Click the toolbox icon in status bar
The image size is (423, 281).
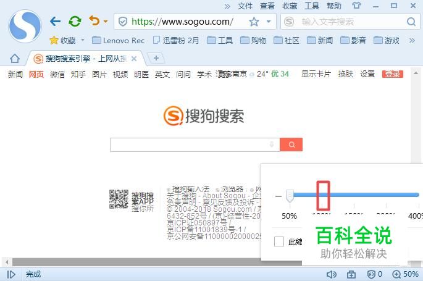click(x=351, y=274)
